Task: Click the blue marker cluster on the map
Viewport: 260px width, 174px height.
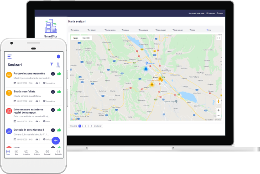Action: [x=146, y=69]
